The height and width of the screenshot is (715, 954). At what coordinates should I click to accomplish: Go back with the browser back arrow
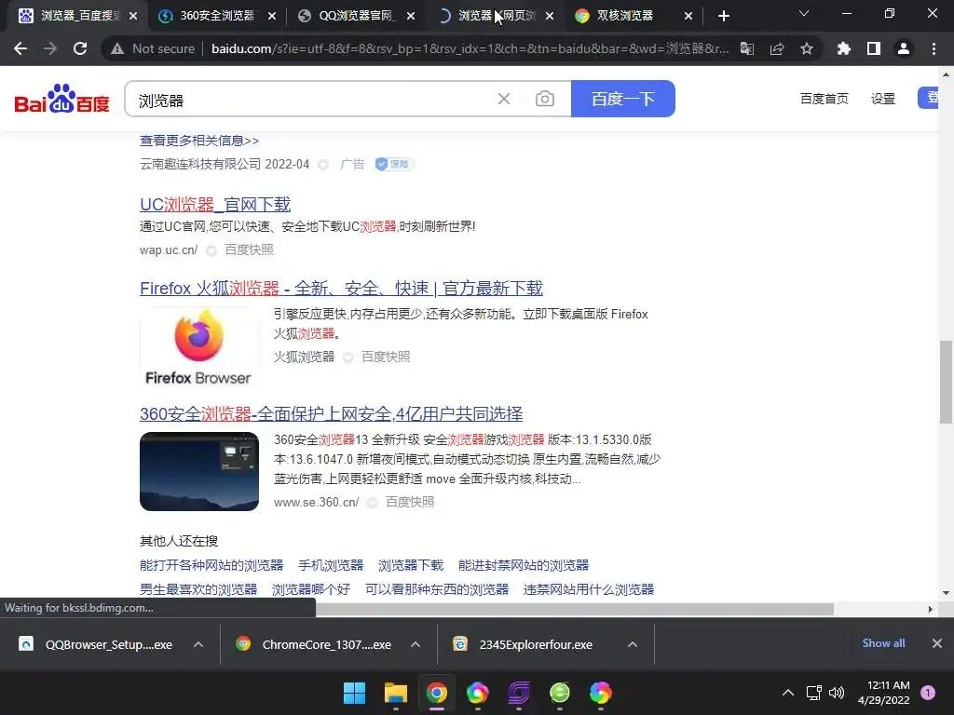pyautogui.click(x=20, y=48)
